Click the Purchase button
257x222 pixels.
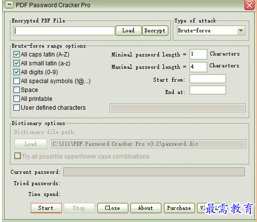point(179,208)
